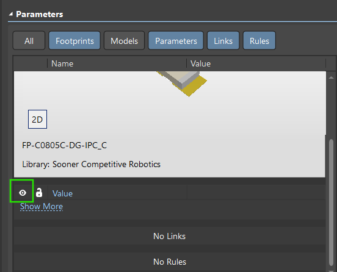Screen dimensions: 337x272
Task: Click Library: Sooner Competitive Robotics text
Action: coord(91,164)
